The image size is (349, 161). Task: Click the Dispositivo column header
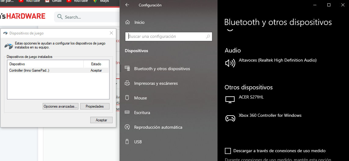[45, 64]
